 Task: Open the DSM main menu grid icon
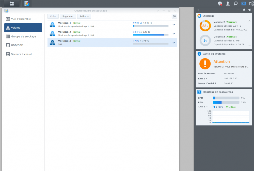point(12,4)
